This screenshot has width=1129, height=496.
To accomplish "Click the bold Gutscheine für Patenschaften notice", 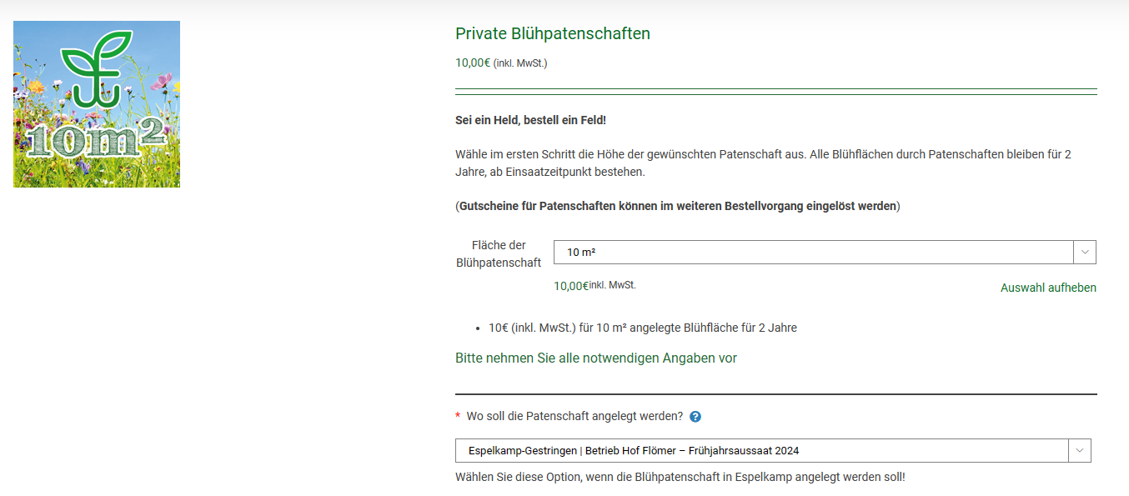I will pyautogui.click(x=677, y=206).
